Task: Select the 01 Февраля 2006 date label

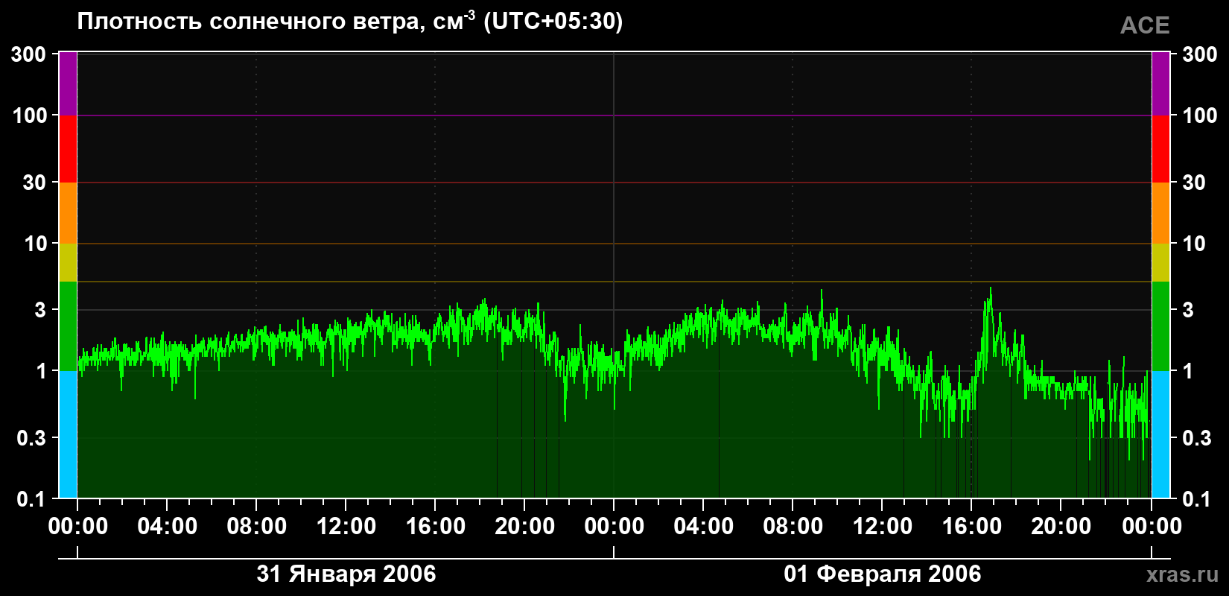Action: tap(883, 574)
